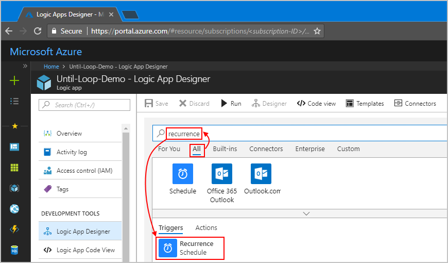Click the Function Apps lightning icon

[14, 229]
